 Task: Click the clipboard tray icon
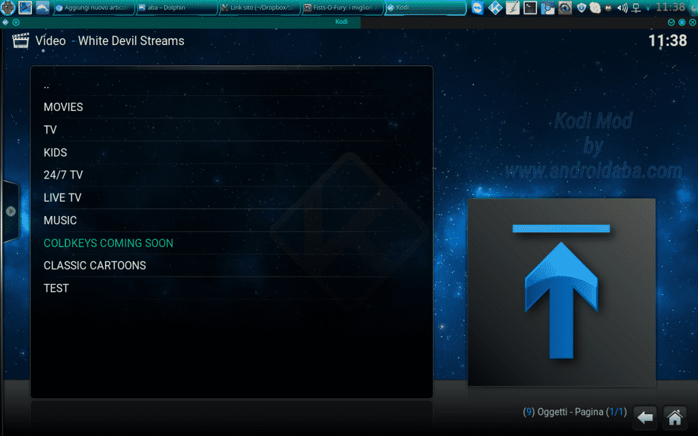594,7
